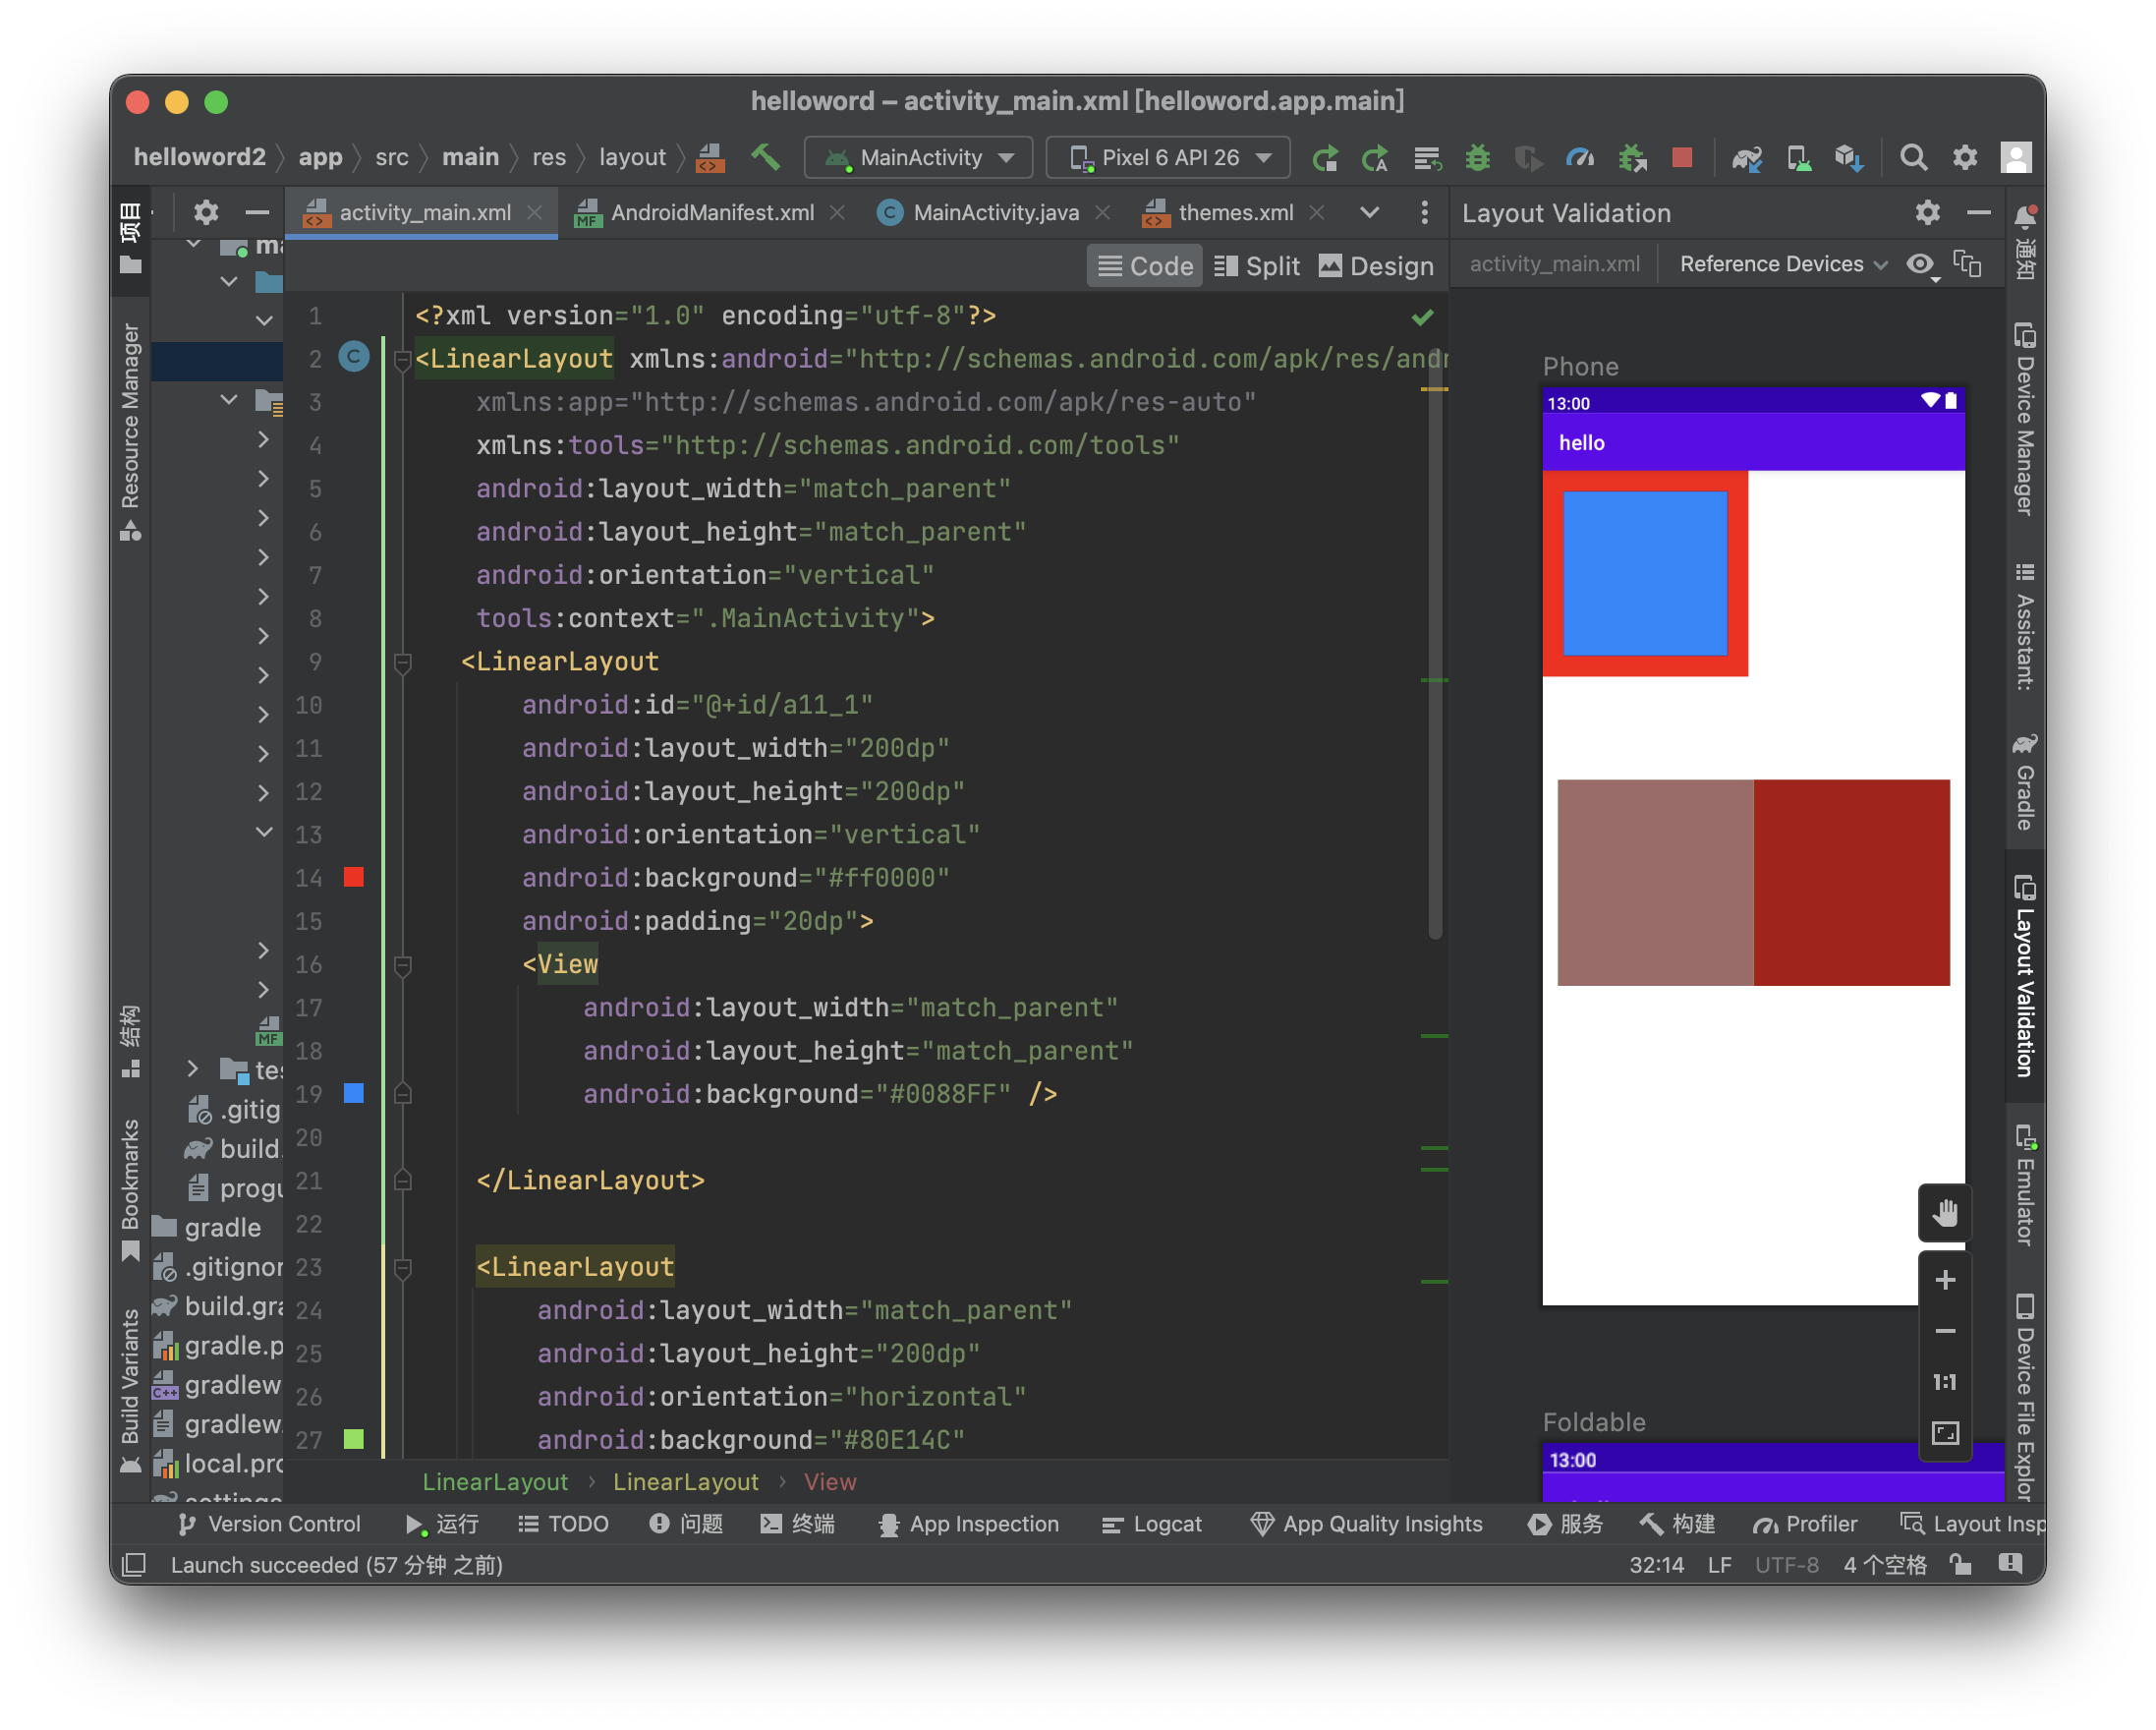Select the pan hand tool in preview
This screenshot has height=1730, width=2156.
click(1944, 1213)
